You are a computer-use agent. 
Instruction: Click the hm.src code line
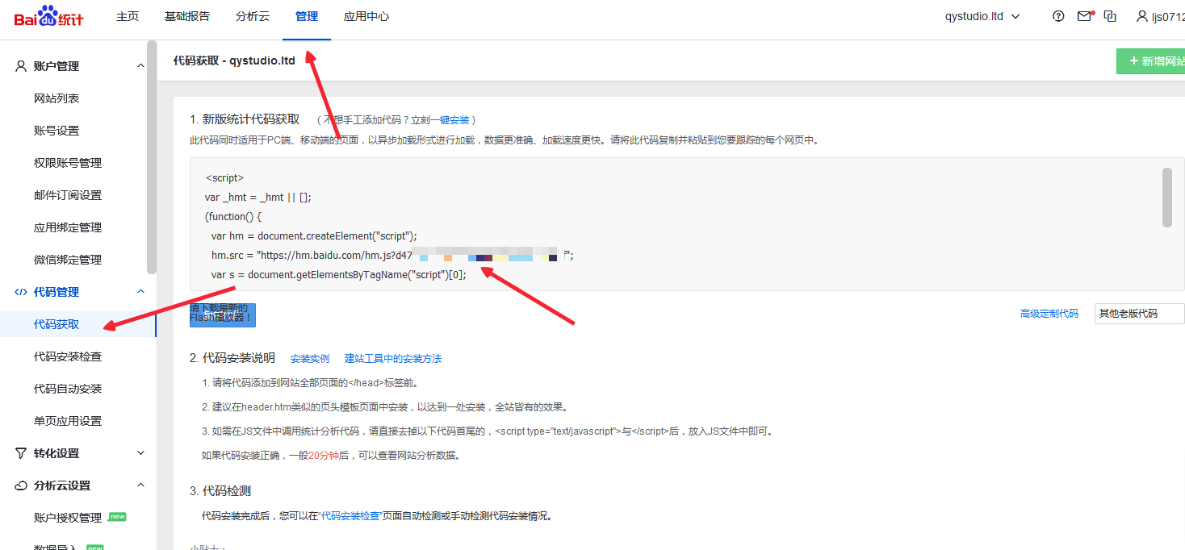tap(392, 256)
